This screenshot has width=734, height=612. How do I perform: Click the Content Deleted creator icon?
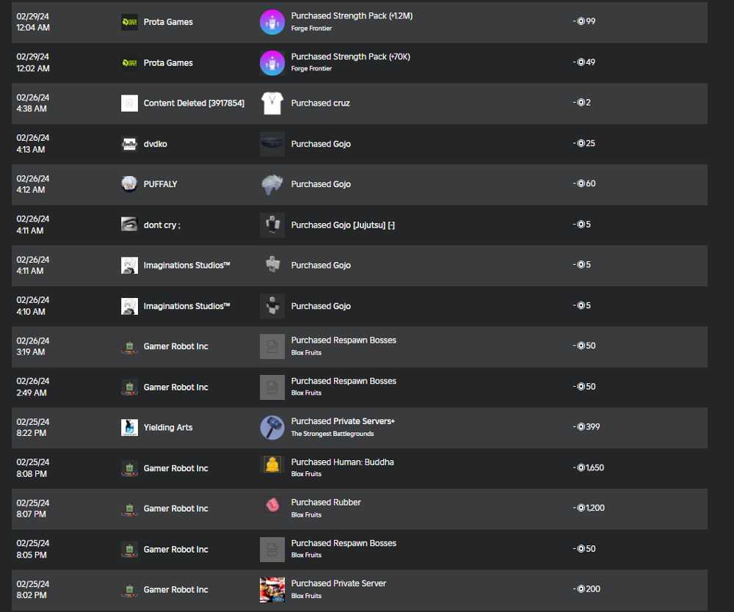(129, 103)
